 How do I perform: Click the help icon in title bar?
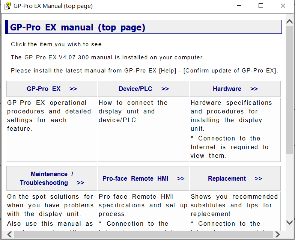click(x=7, y=6)
